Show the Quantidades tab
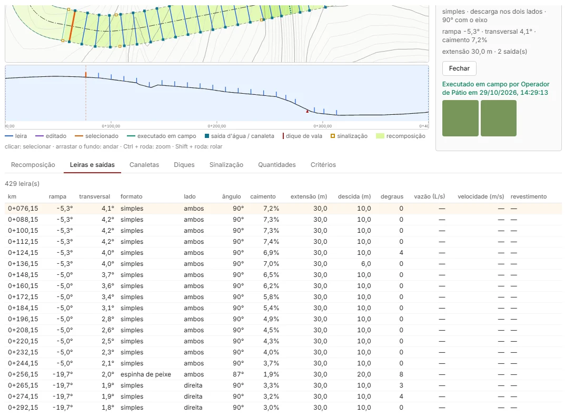Image resolution: width=565 pixels, height=416 pixels. click(x=277, y=165)
